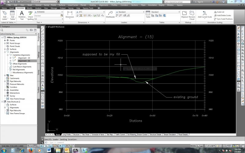Run Check Spelling

tap(30, 15)
